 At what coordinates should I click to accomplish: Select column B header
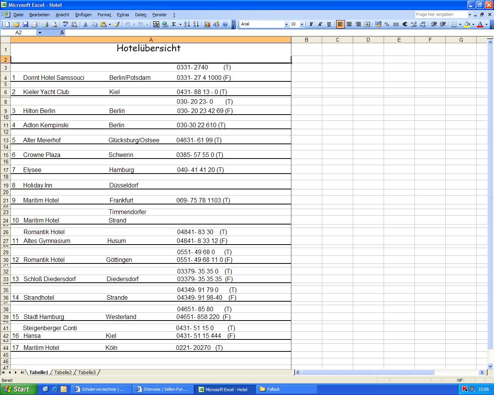[x=306, y=40]
